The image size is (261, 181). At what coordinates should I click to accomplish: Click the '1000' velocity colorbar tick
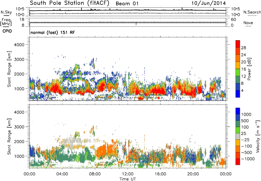tap(246, 114)
